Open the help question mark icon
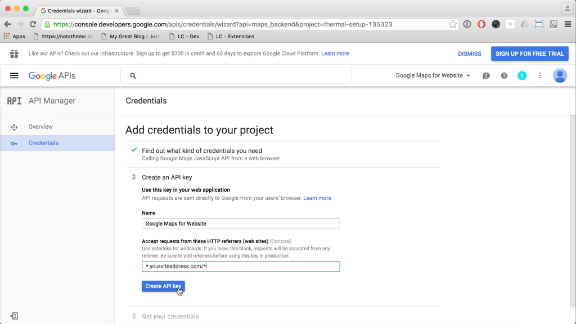576x324 pixels. pyautogui.click(x=504, y=76)
